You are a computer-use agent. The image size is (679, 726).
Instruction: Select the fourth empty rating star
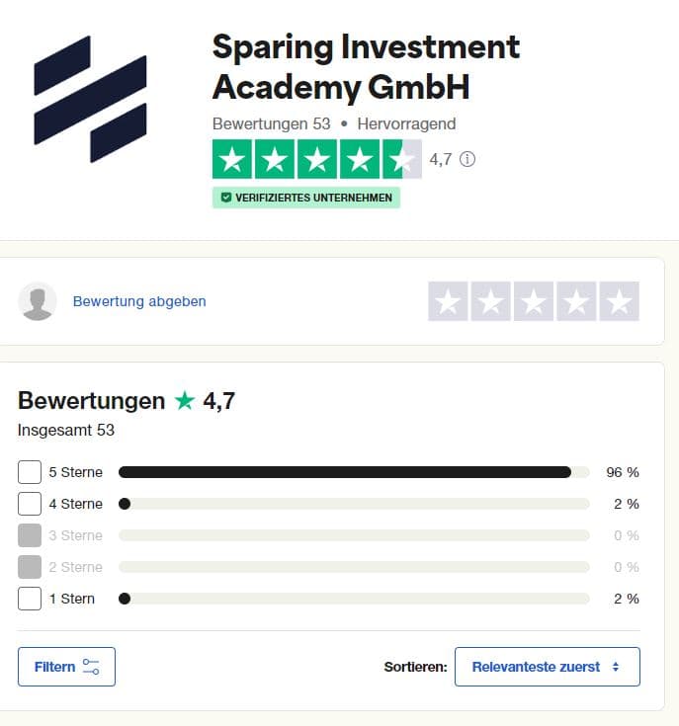(x=576, y=301)
